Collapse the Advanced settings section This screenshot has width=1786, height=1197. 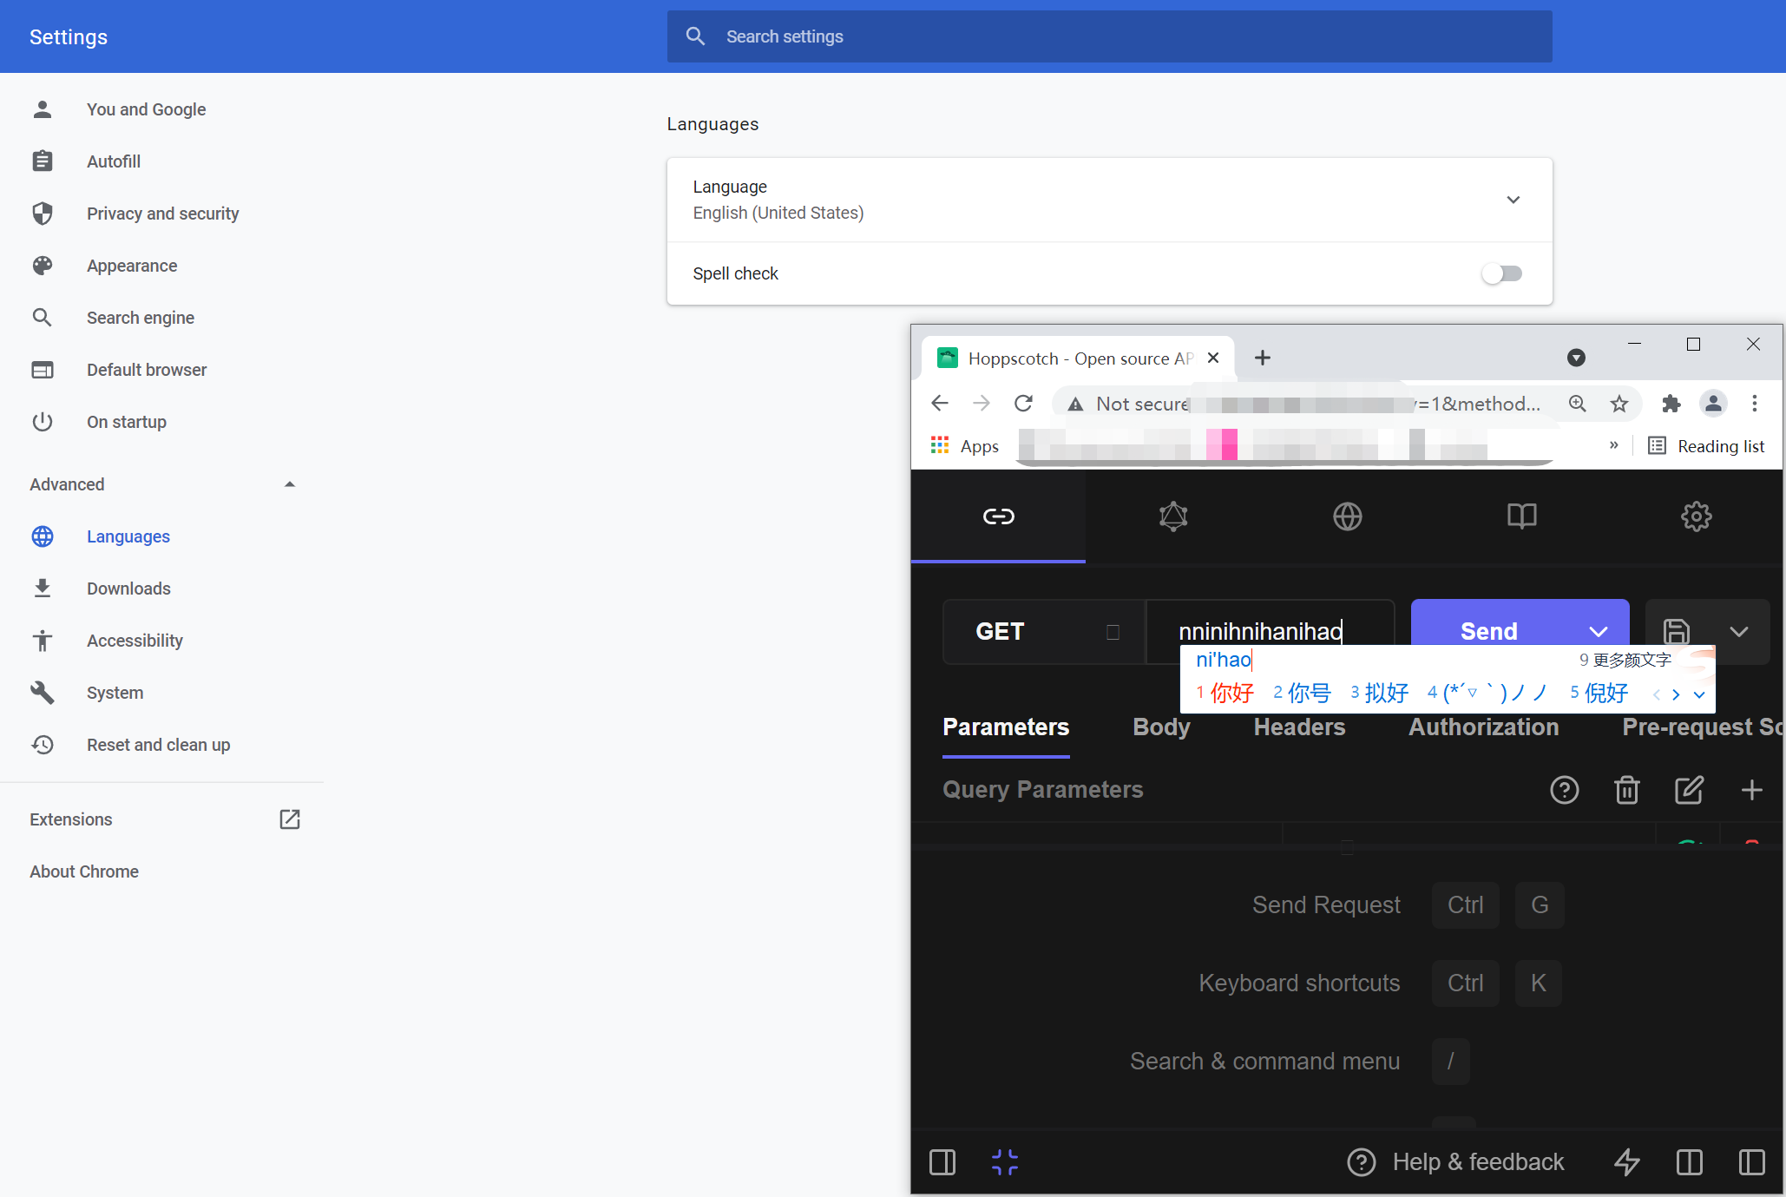[x=290, y=484]
